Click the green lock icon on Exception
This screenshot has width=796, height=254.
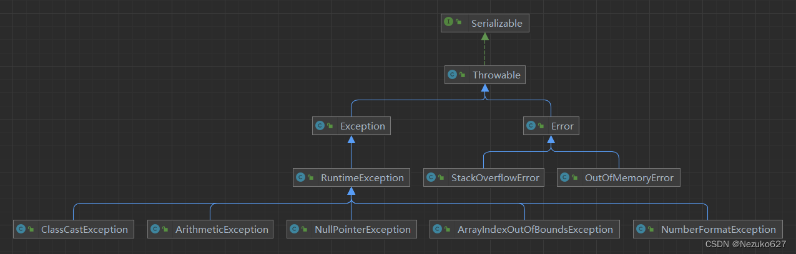coord(330,126)
